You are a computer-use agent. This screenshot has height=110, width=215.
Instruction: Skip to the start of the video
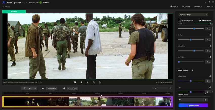tap(75, 82)
